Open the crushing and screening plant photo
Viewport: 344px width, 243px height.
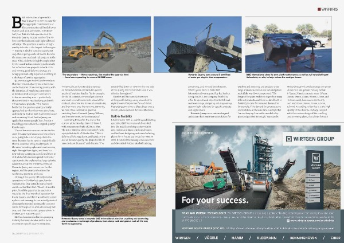tap(109, 182)
